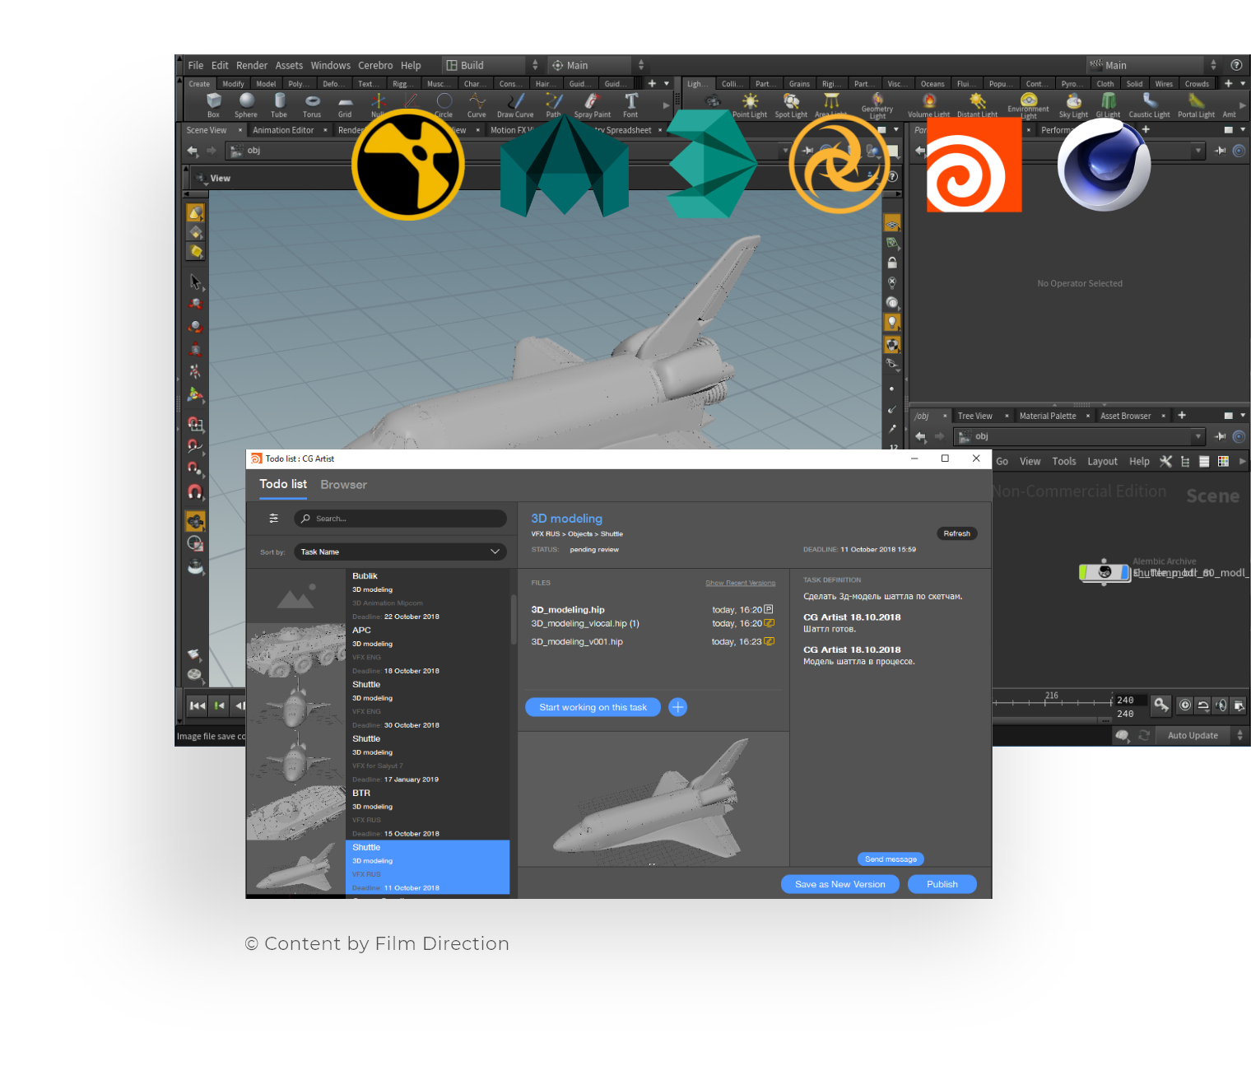Click the network editor wrench icon
The width and height of the screenshot is (1251, 1080).
click(1165, 462)
